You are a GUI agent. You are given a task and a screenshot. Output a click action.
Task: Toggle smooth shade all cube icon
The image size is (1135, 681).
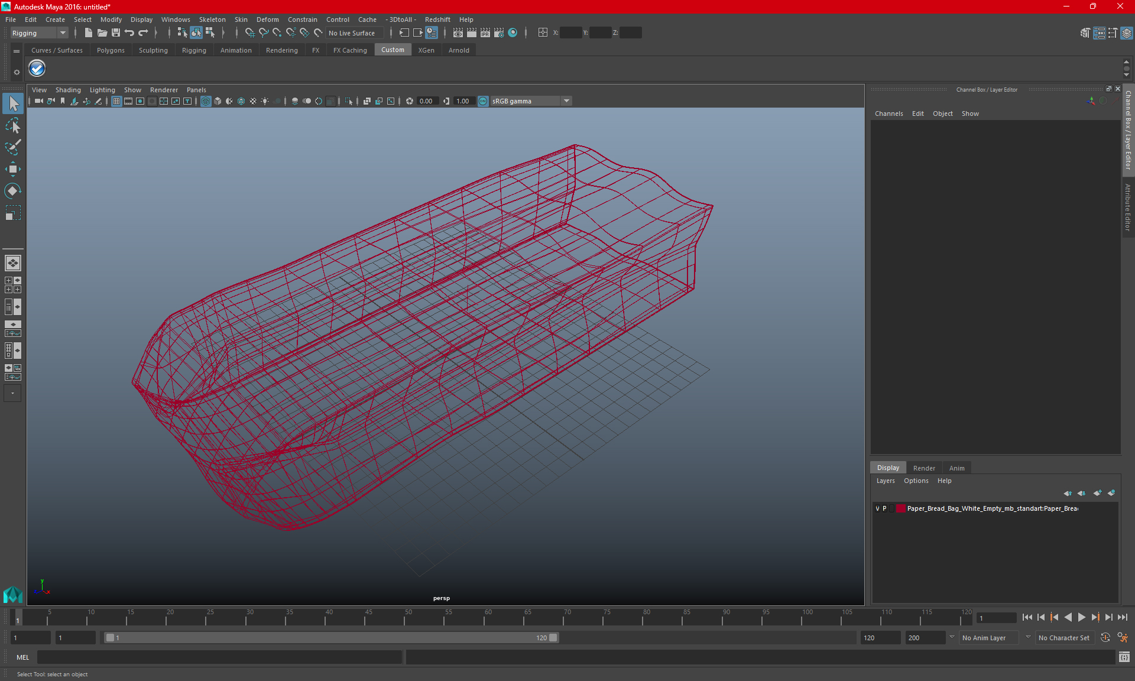218,101
